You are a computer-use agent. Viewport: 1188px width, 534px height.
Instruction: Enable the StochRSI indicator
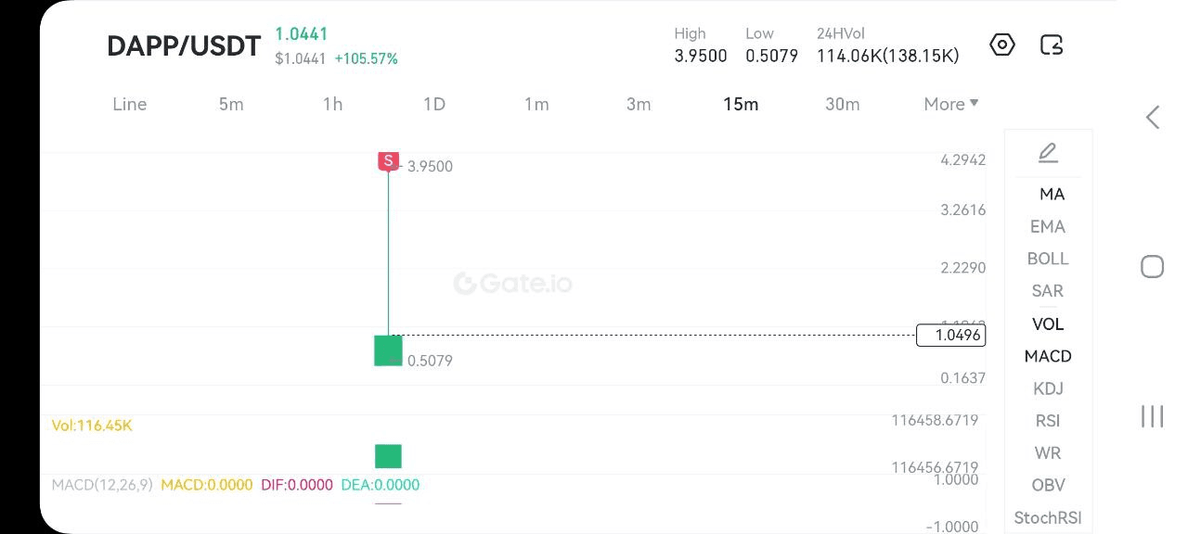point(1048,517)
